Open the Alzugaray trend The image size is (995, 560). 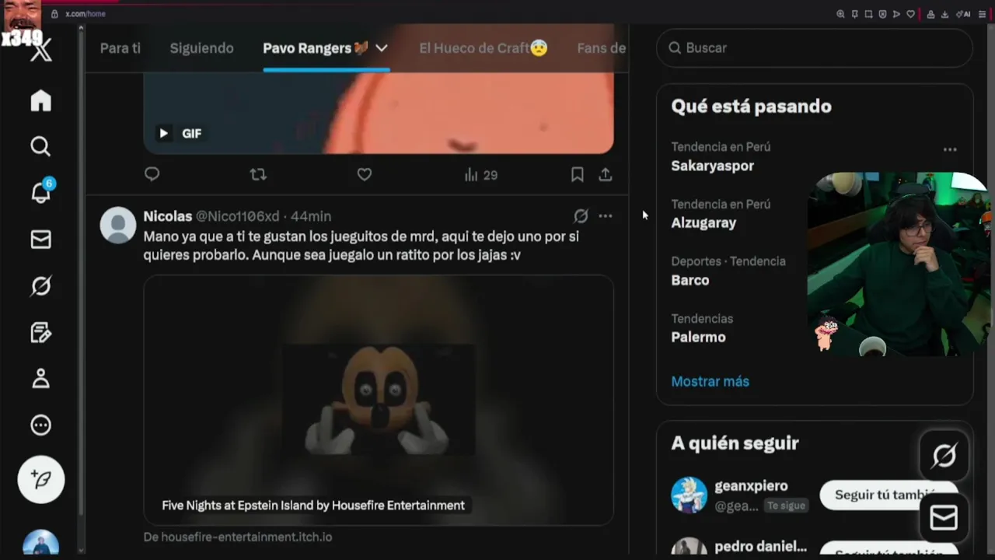click(x=703, y=222)
